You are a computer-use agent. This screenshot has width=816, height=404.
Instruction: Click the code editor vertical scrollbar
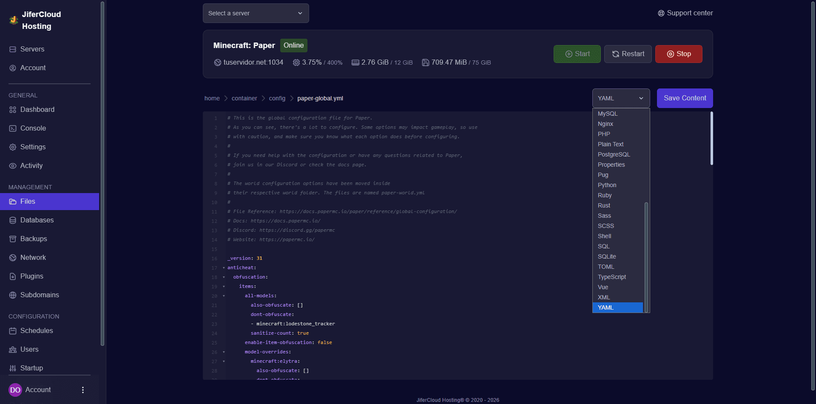[x=711, y=138]
